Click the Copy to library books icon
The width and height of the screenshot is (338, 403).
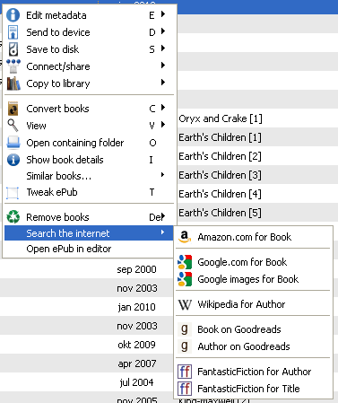[x=13, y=83]
